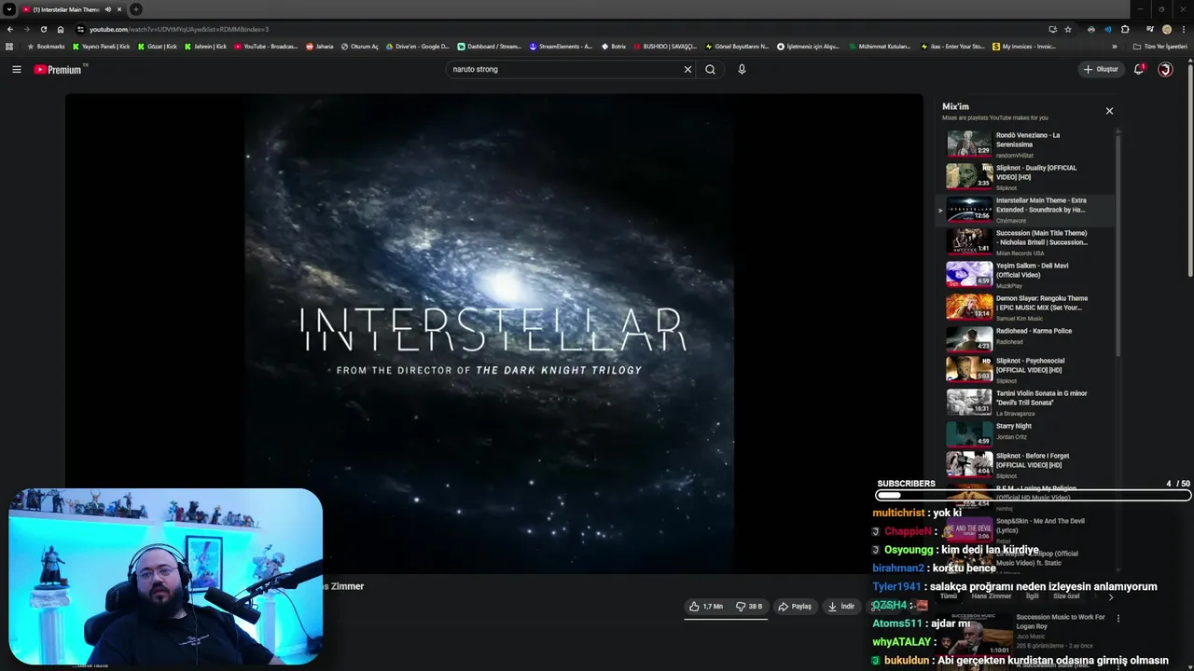The width and height of the screenshot is (1194, 671).
Task: Mute tab via speaker icon on tab
Action: [x=107, y=9]
